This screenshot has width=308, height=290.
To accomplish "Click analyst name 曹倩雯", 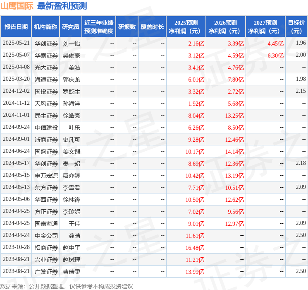I will [x=72, y=272].
